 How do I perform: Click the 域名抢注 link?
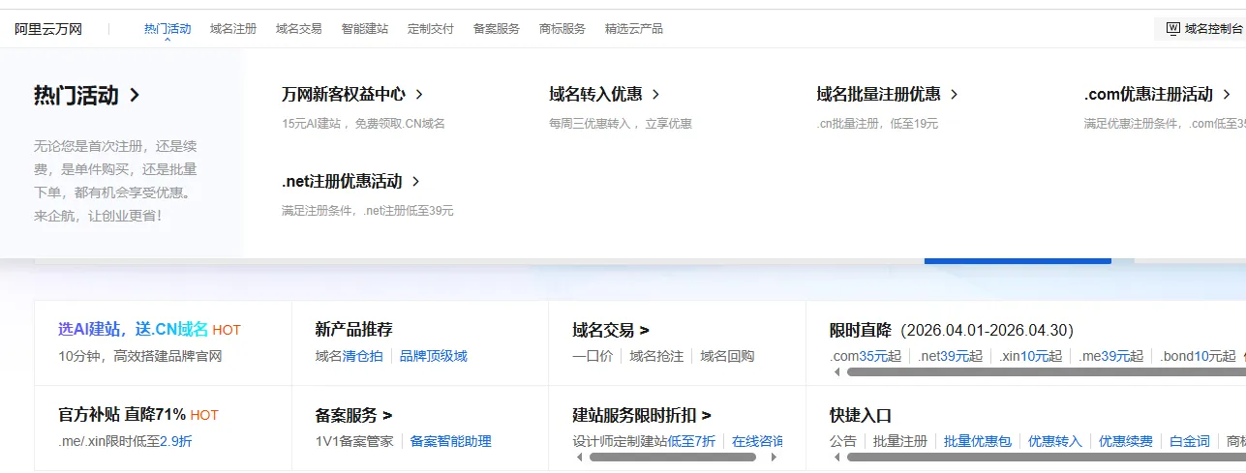pos(656,356)
